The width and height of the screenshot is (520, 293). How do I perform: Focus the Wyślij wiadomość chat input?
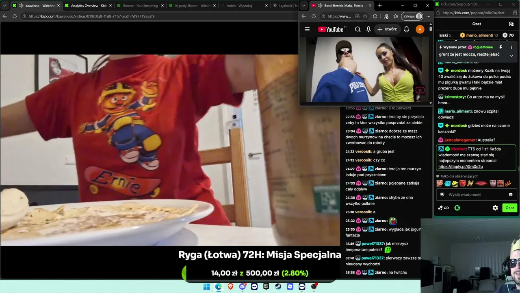(x=477, y=195)
